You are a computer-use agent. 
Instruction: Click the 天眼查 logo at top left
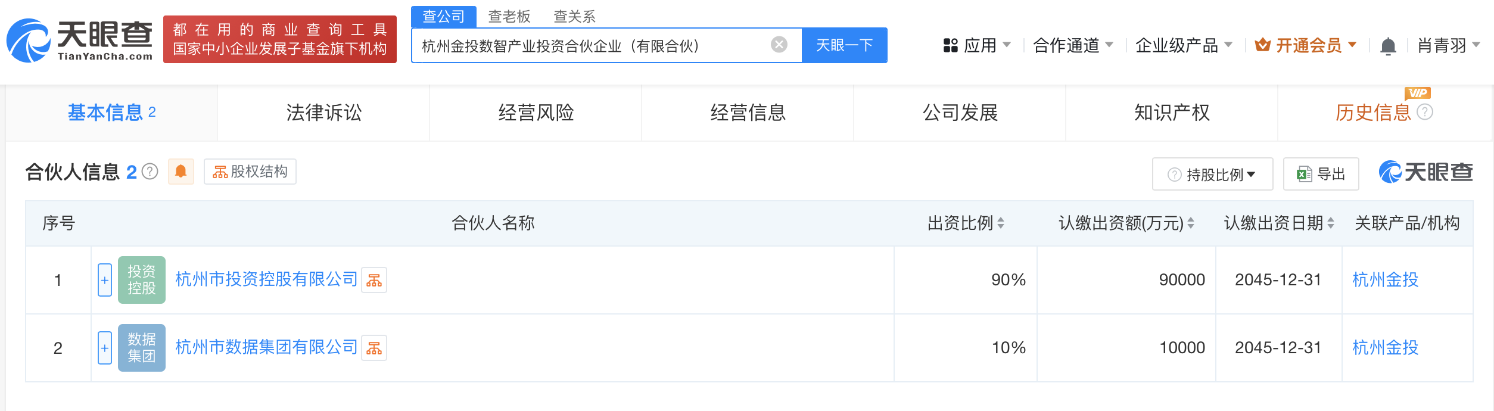tap(79, 40)
